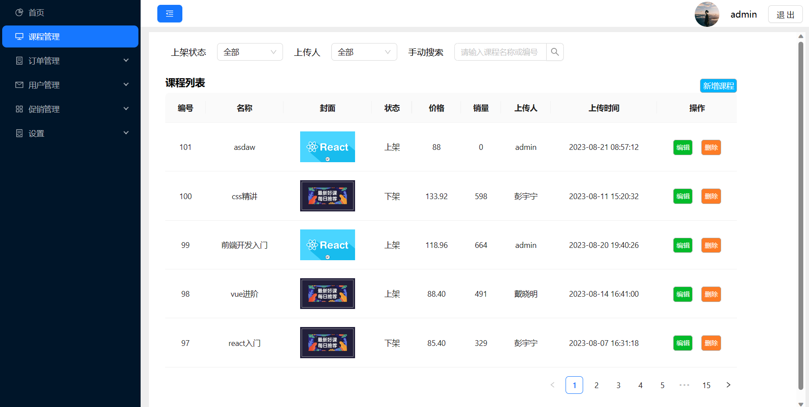Click the 促销管理 grid icon

click(19, 109)
